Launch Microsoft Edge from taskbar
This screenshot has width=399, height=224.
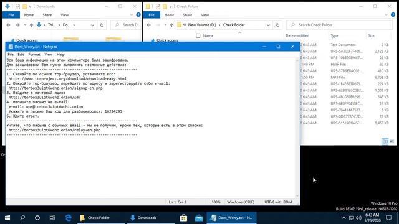tap(68, 218)
